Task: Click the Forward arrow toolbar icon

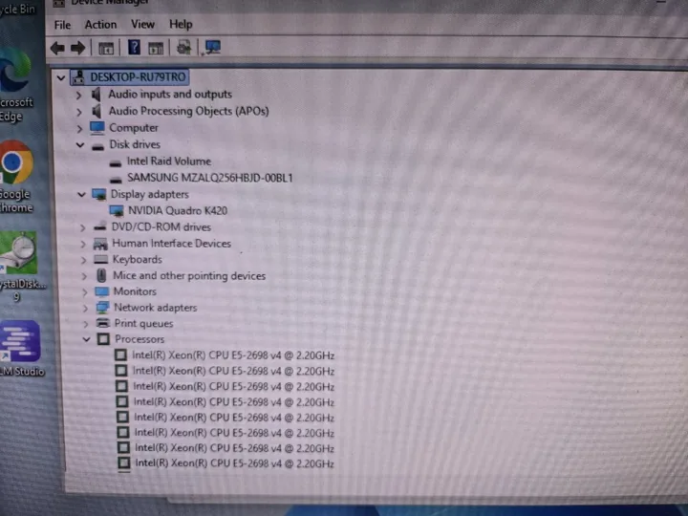Action: click(78, 48)
